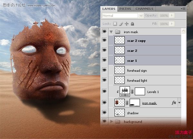193x139 pixels.
Task: Hide the forehead sign layer
Action: tap(104, 70)
